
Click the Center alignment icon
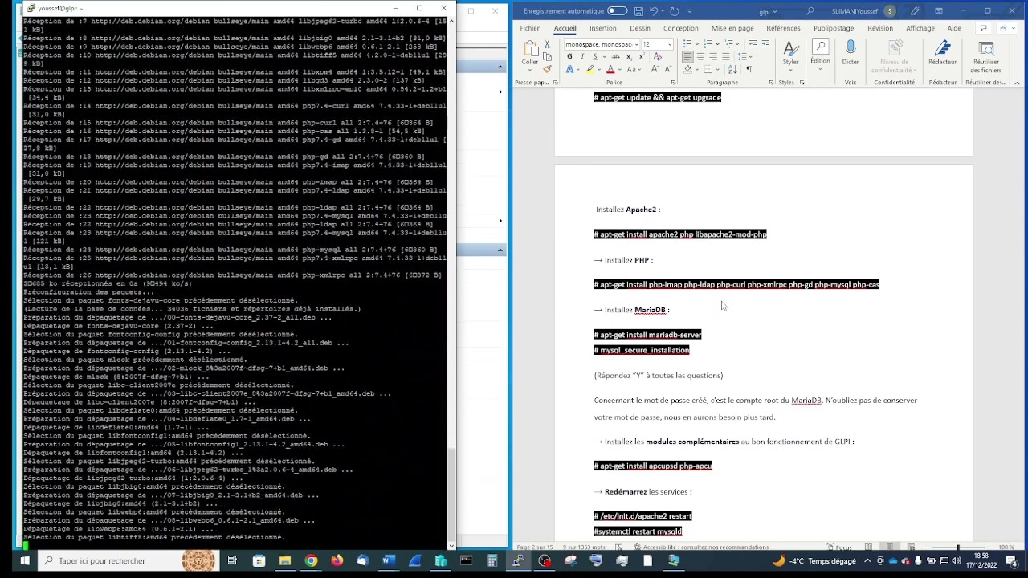pyautogui.click(x=700, y=57)
